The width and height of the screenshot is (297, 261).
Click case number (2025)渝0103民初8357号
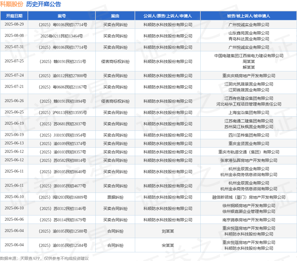click(x=63, y=152)
